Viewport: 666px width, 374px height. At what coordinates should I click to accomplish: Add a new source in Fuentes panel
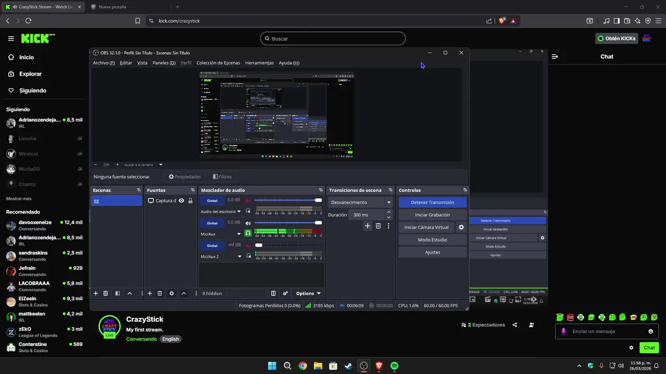click(x=150, y=293)
